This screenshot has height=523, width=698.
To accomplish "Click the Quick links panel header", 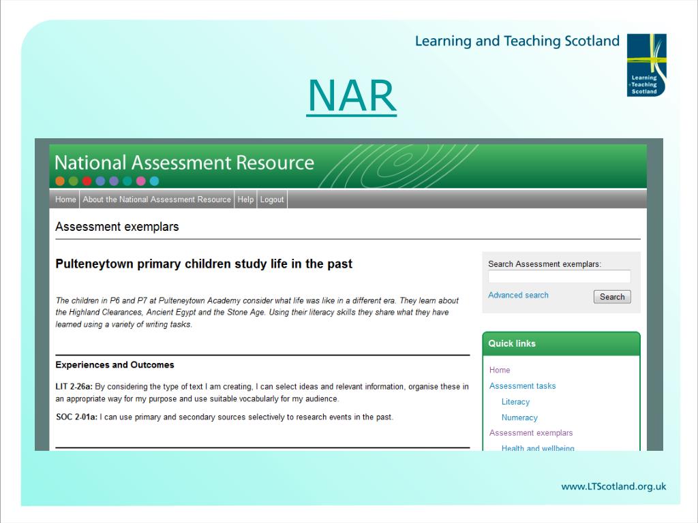I will [x=562, y=343].
